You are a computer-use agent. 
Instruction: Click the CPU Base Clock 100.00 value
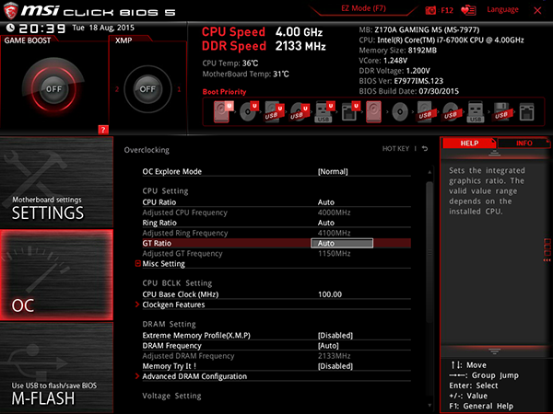point(330,294)
